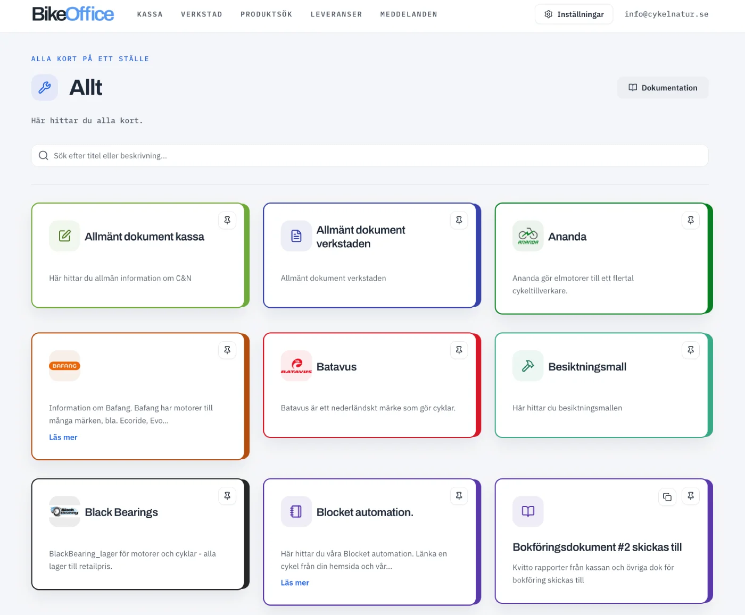Open the Batavus card title

pos(336,367)
